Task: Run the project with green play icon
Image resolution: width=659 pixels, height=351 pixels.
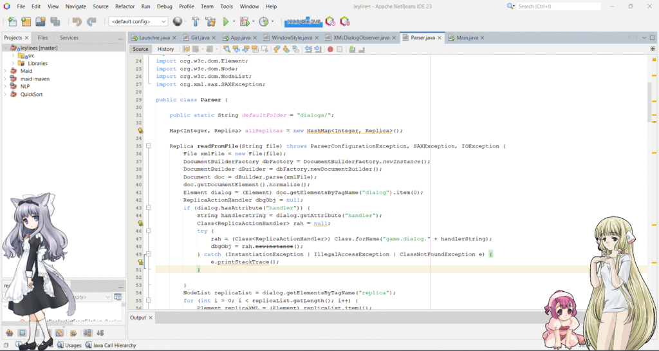Action: [x=227, y=22]
